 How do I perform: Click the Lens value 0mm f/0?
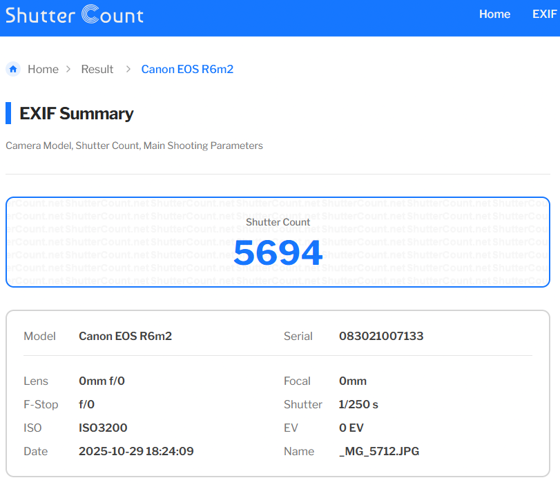pos(102,381)
